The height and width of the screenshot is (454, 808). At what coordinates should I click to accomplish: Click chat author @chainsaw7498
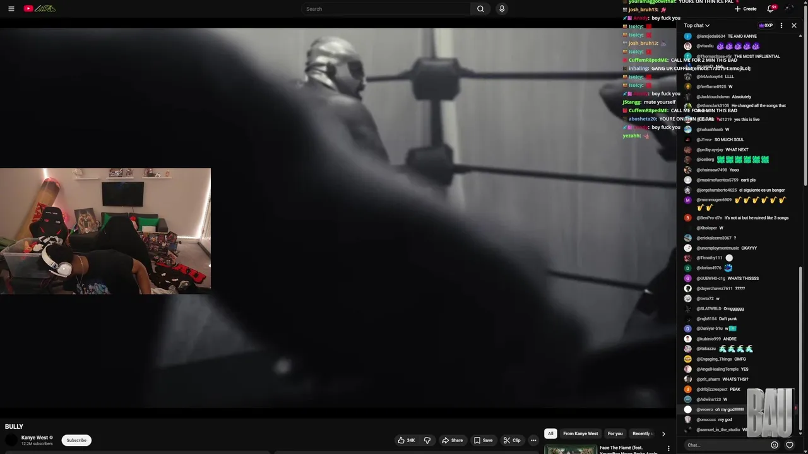point(711,170)
